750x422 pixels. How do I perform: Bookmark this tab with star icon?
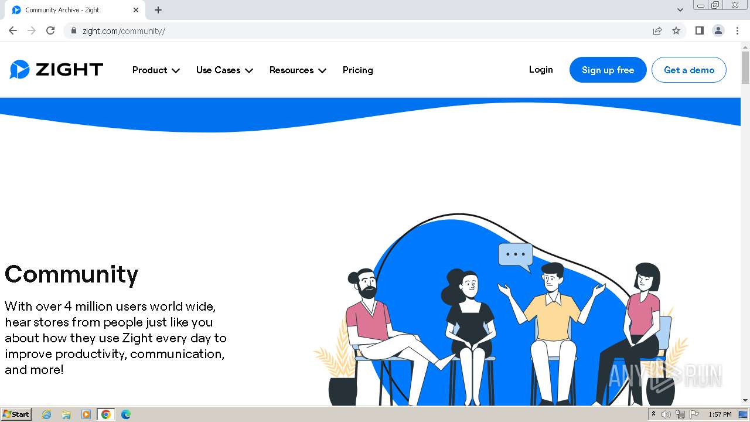pos(676,30)
